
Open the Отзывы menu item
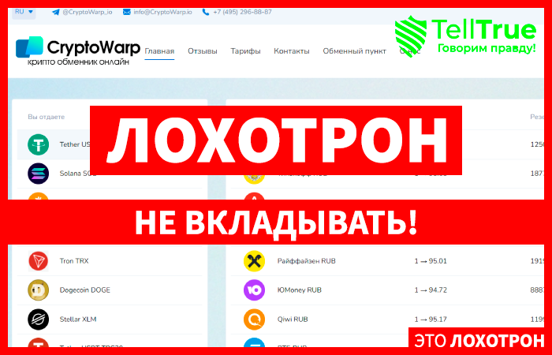click(203, 51)
